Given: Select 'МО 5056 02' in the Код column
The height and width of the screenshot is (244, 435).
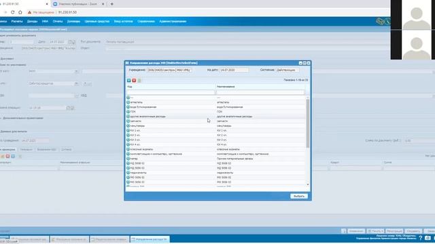Looking at the screenshot, I should tap(137, 178).
